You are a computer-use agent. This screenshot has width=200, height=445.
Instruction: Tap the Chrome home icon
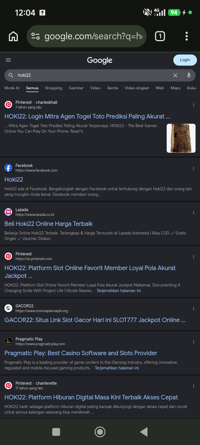13,36
